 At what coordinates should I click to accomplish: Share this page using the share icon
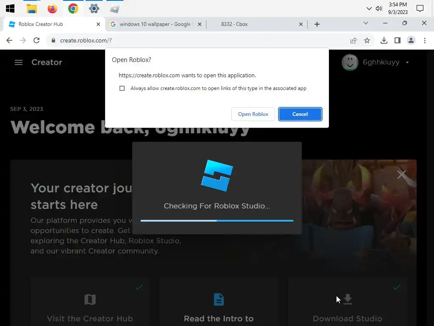353,40
